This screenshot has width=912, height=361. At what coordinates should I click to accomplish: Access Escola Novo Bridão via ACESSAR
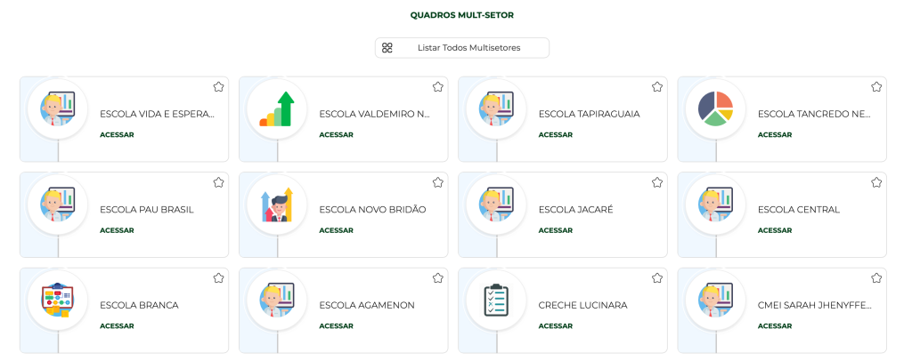pyautogui.click(x=336, y=230)
